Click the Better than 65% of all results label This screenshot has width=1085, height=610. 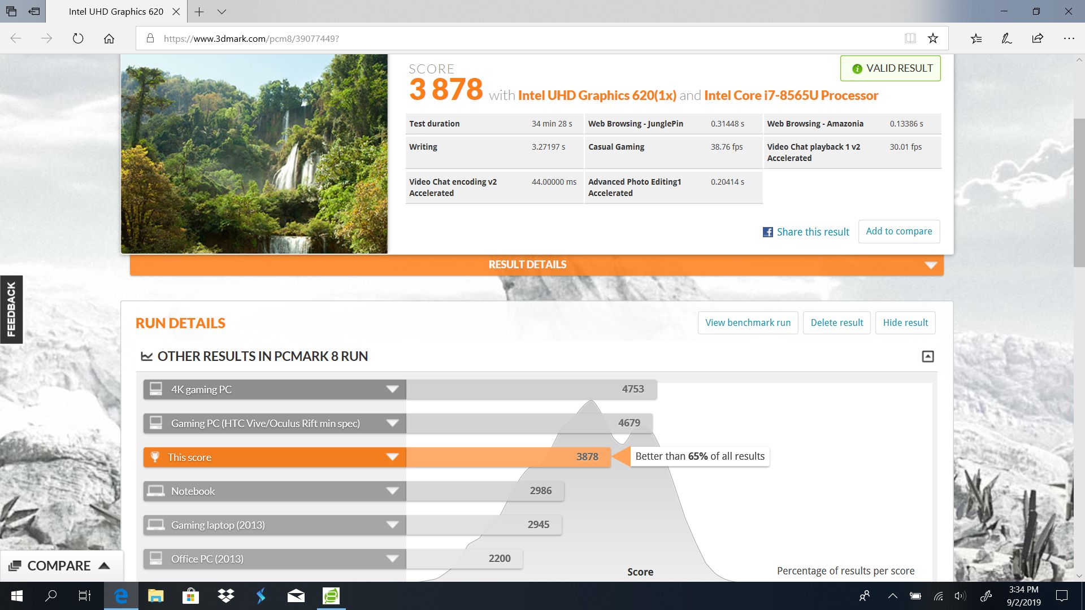click(x=700, y=456)
